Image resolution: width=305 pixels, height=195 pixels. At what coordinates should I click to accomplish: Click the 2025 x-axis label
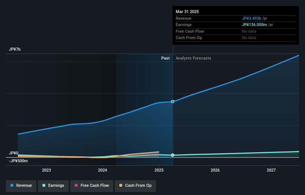point(159,170)
